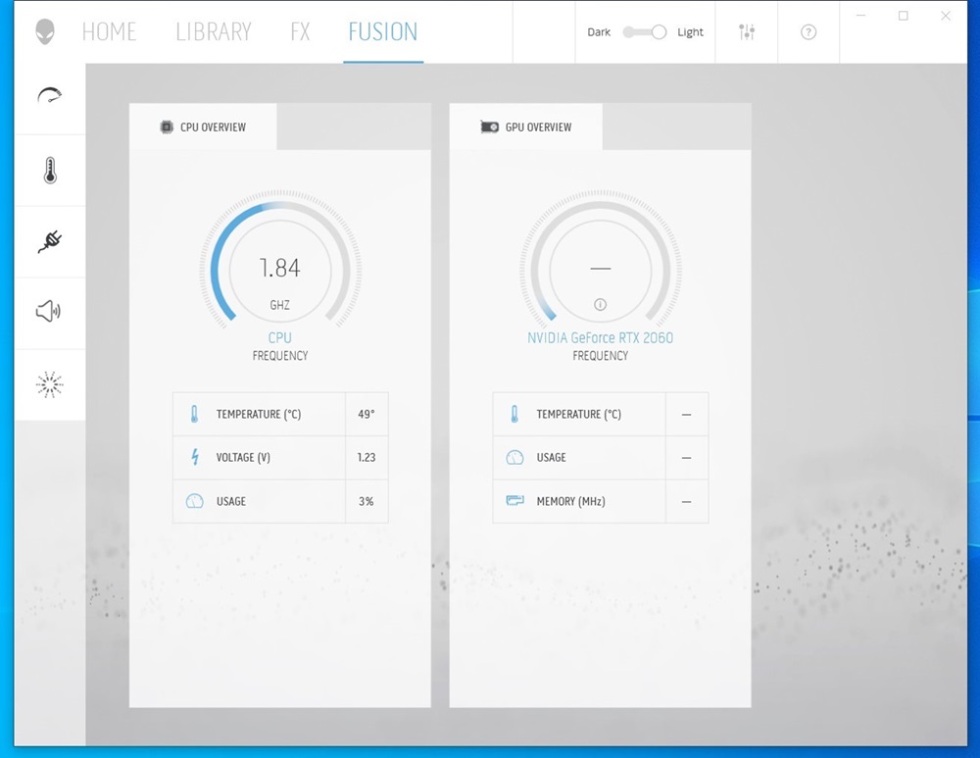
Task: Open help via the question mark icon
Action: 808,31
